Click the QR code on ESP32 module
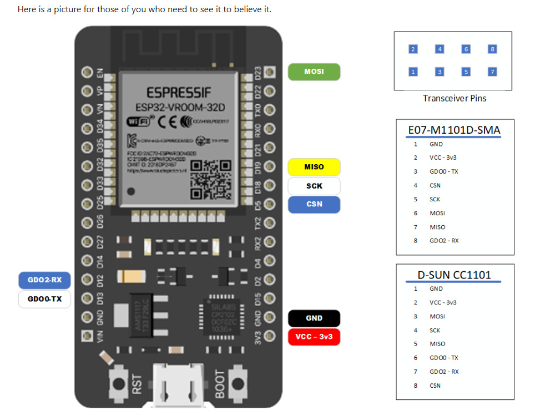 (x=211, y=180)
